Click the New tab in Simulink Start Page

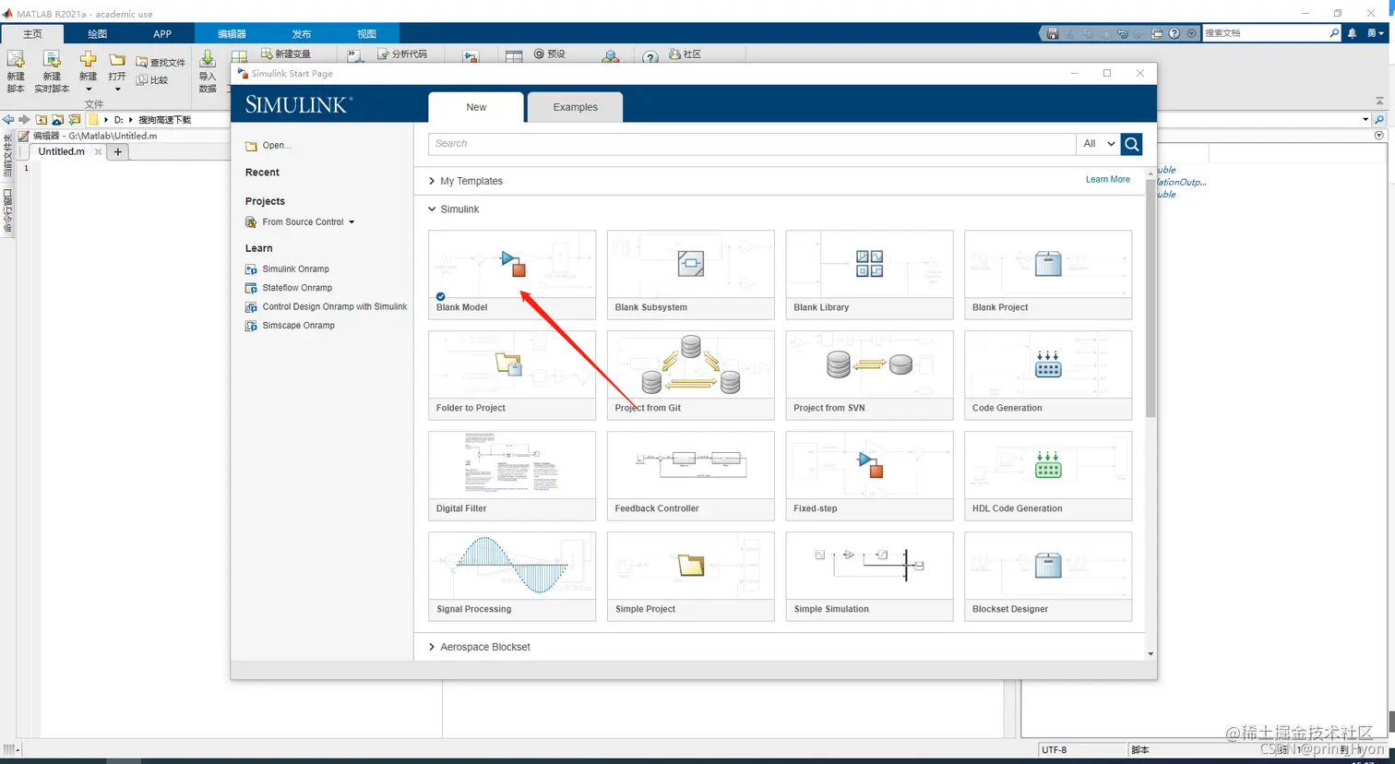click(476, 107)
